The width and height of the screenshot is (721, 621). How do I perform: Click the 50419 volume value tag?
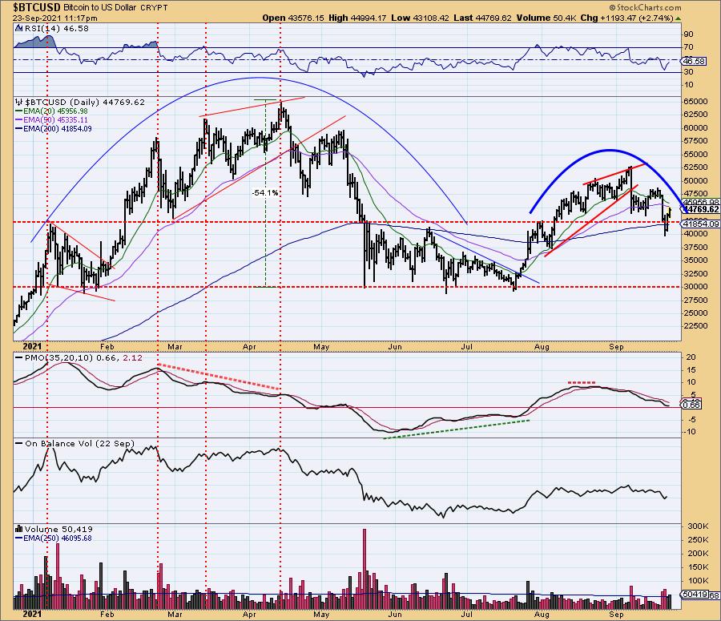pos(695,595)
